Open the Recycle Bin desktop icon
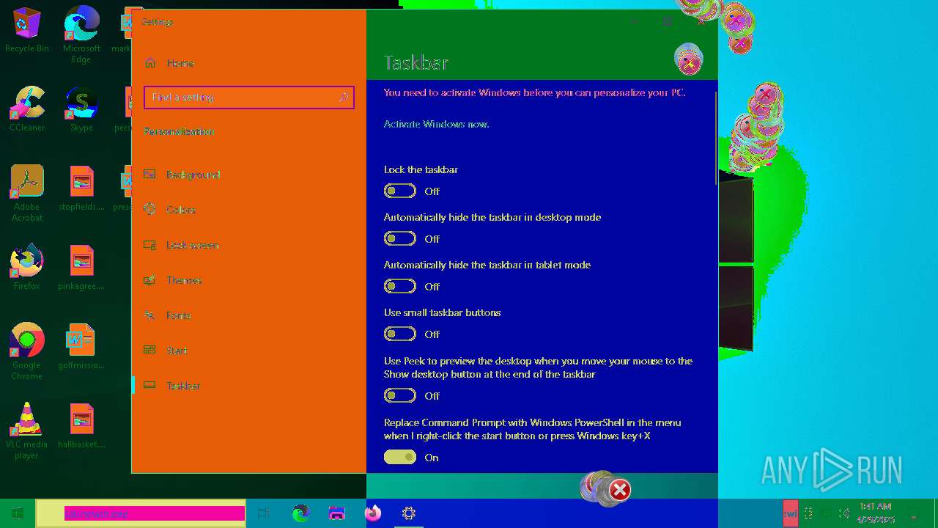The height and width of the screenshot is (528, 938). [27, 23]
